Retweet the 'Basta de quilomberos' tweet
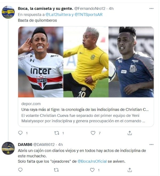This screenshot has width=160, height=176. (57, 133)
